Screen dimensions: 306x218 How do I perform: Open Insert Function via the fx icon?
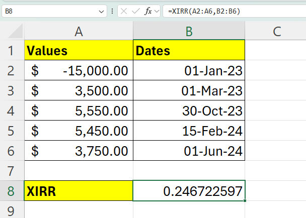pyautogui.click(x=148, y=11)
